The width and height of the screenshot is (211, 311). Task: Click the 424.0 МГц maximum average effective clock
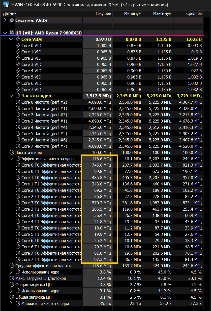[x=162, y=265]
